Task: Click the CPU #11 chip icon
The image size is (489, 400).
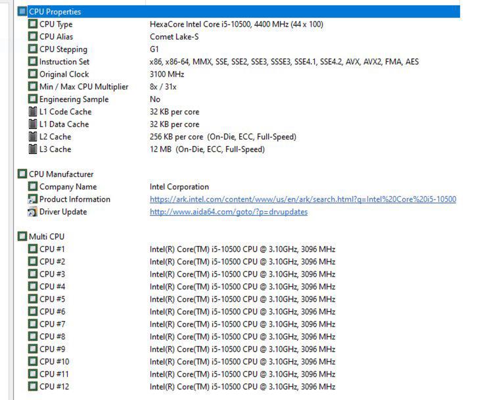Action: (x=32, y=374)
